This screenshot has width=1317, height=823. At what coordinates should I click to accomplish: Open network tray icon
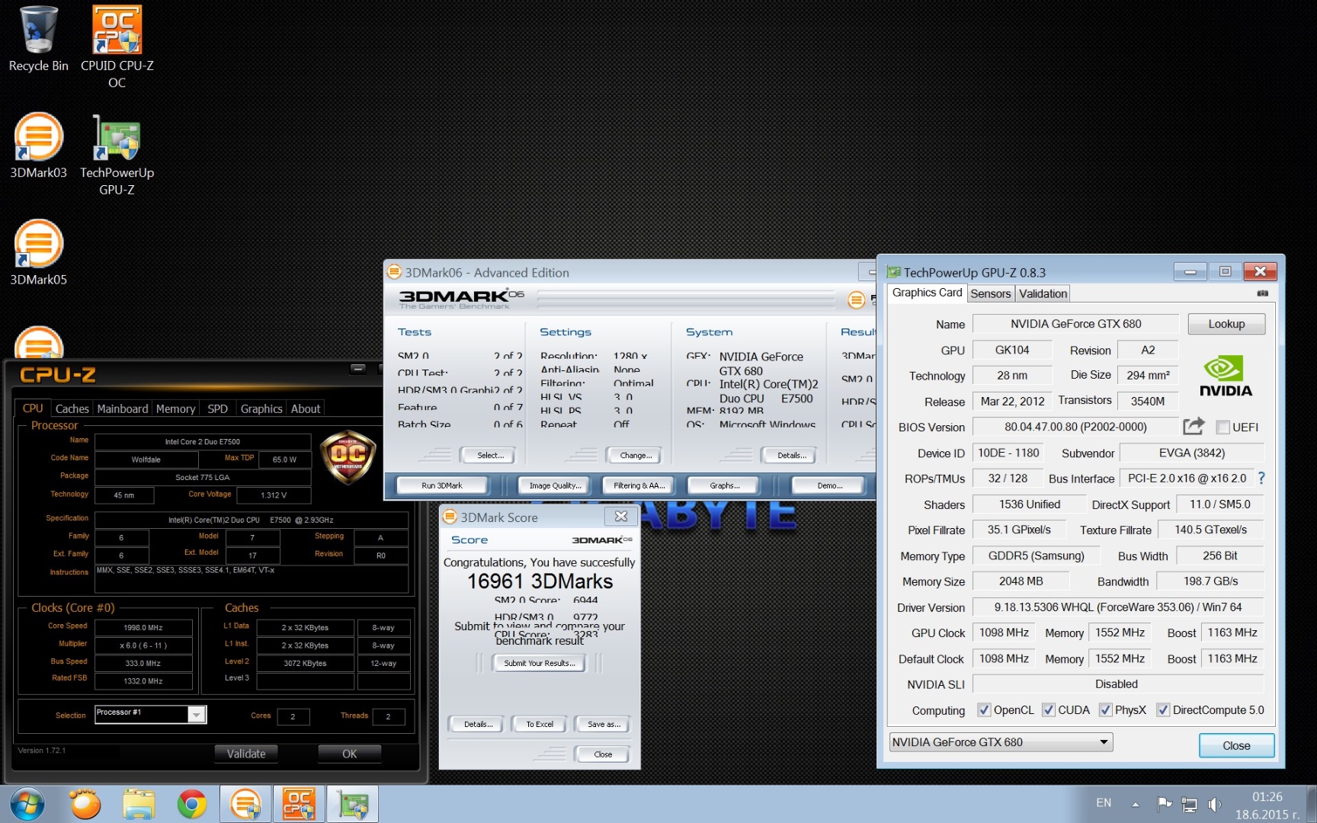(1189, 804)
